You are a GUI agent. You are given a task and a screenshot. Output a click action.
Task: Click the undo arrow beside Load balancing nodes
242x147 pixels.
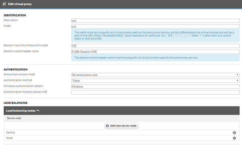pos(38,110)
